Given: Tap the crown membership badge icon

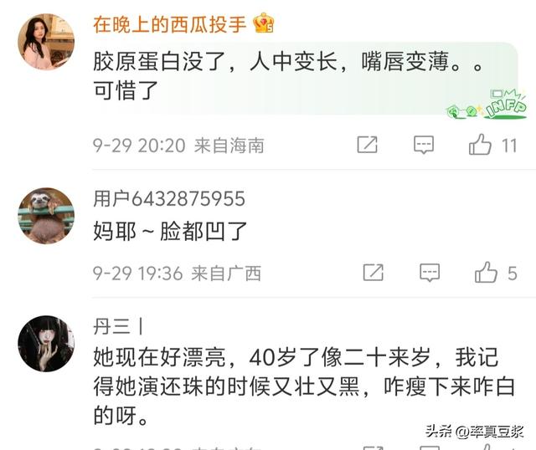Looking at the screenshot, I should pyautogui.click(x=263, y=23).
